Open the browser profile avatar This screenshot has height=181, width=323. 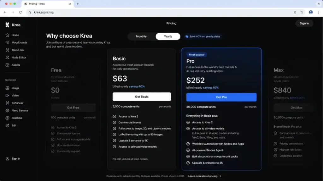click(x=311, y=12)
